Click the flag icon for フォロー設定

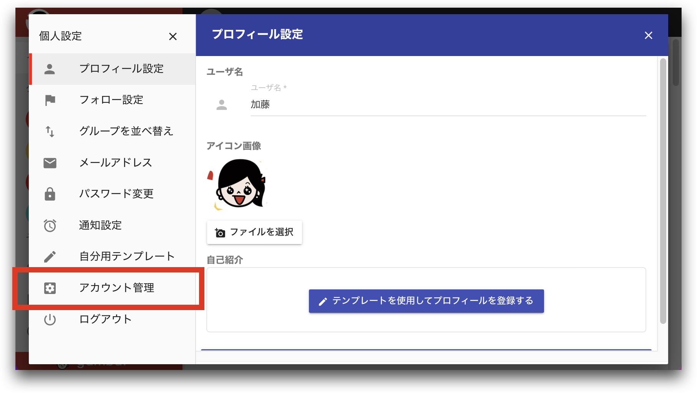tap(50, 100)
